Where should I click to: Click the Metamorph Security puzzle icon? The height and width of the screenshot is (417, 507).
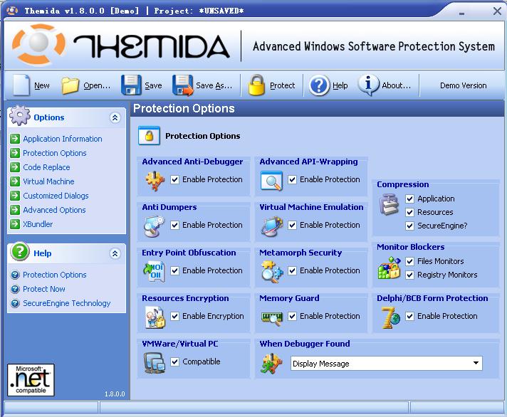(271, 272)
